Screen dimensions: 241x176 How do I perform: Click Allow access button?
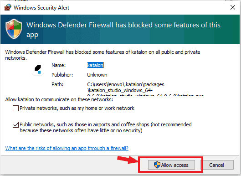pyautogui.click(x=171, y=165)
